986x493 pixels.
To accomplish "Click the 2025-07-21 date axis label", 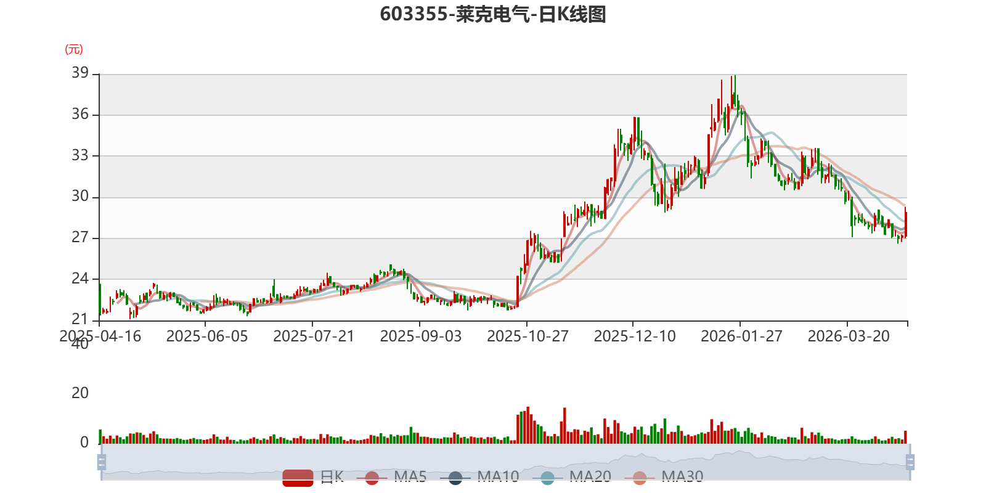I will coord(314,336).
